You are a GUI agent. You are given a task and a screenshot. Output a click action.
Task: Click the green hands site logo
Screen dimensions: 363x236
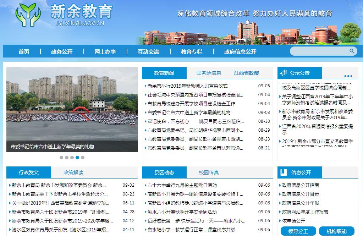coord(28,15)
